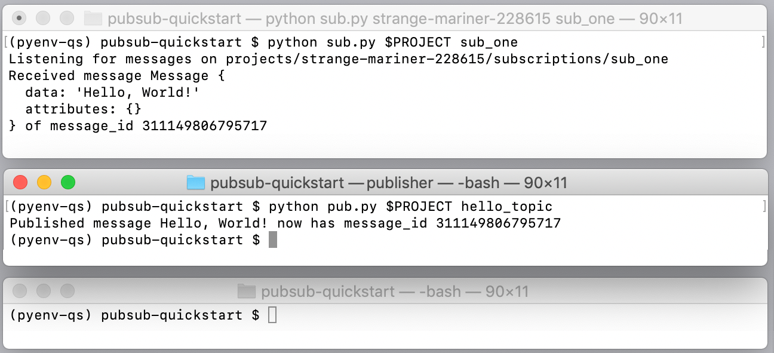The height and width of the screenshot is (353, 774).
Task: Click the minimize button of the sub_one window
Action: pos(43,18)
